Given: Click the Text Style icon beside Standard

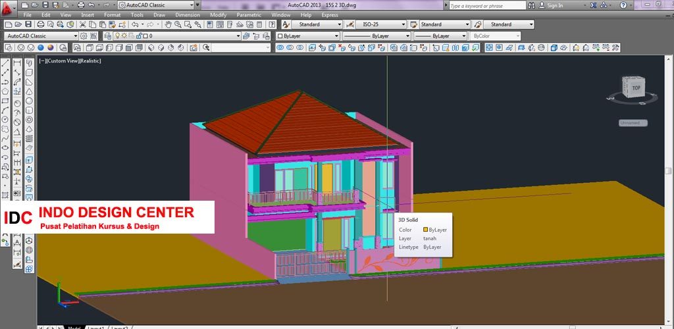Looking at the screenshot, I should tap(286, 24).
